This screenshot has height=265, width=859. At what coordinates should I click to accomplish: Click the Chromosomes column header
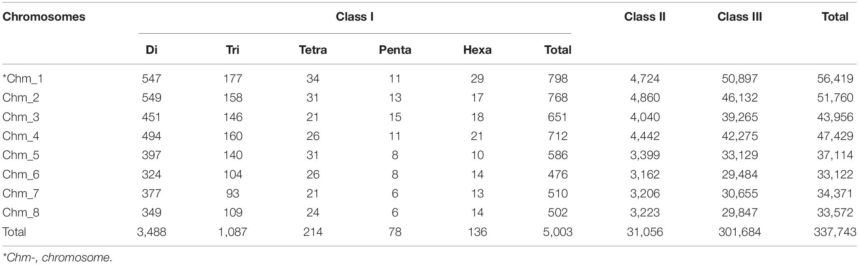44,17
